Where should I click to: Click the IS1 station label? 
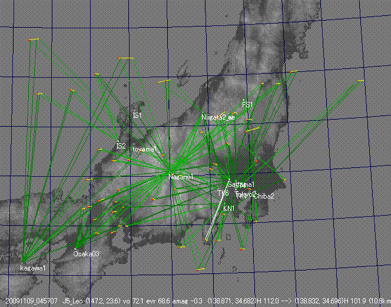point(137,115)
